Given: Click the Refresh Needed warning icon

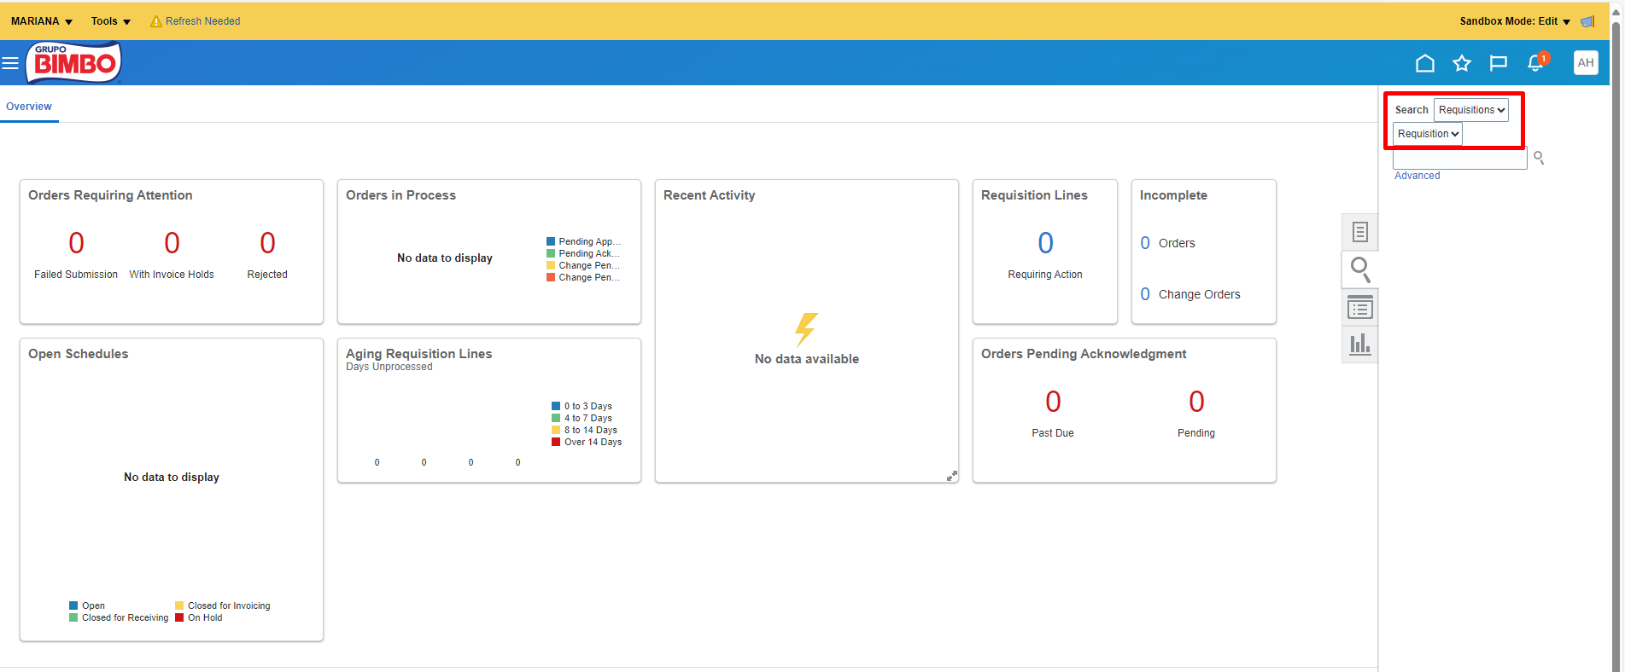Looking at the screenshot, I should (156, 21).
